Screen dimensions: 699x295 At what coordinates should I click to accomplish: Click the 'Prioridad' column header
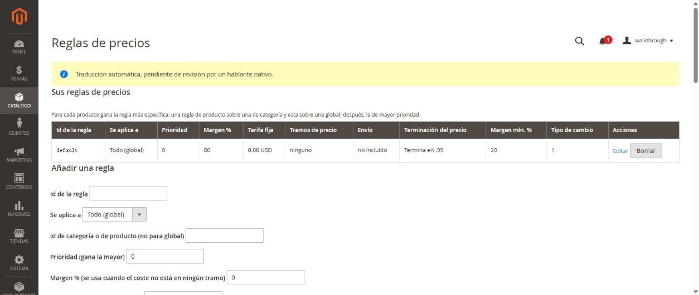[177, 130]
